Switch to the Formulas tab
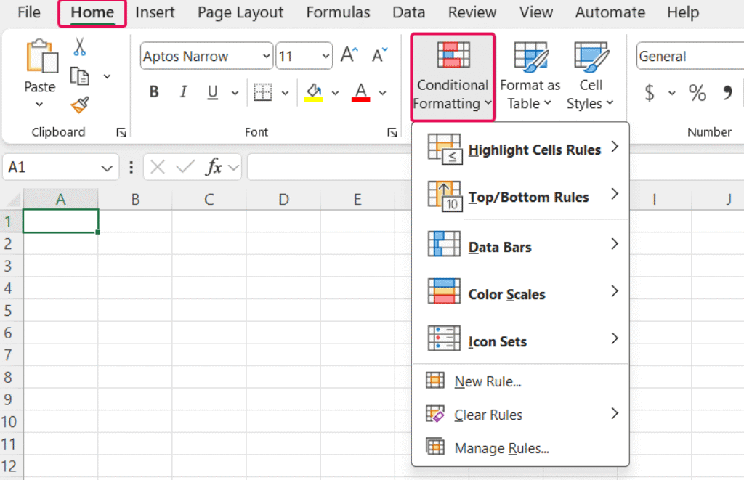 click(x=338, y=12)
